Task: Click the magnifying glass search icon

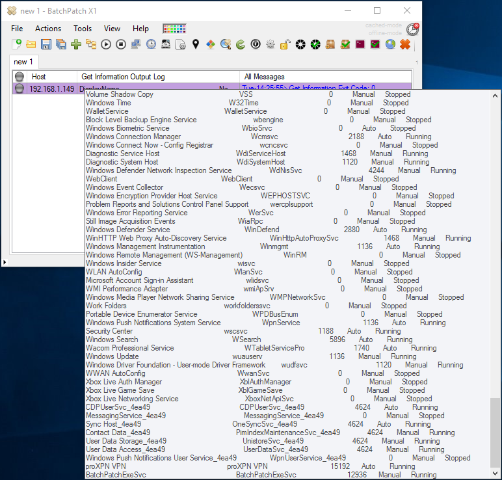Action: [x=226, y=44]
